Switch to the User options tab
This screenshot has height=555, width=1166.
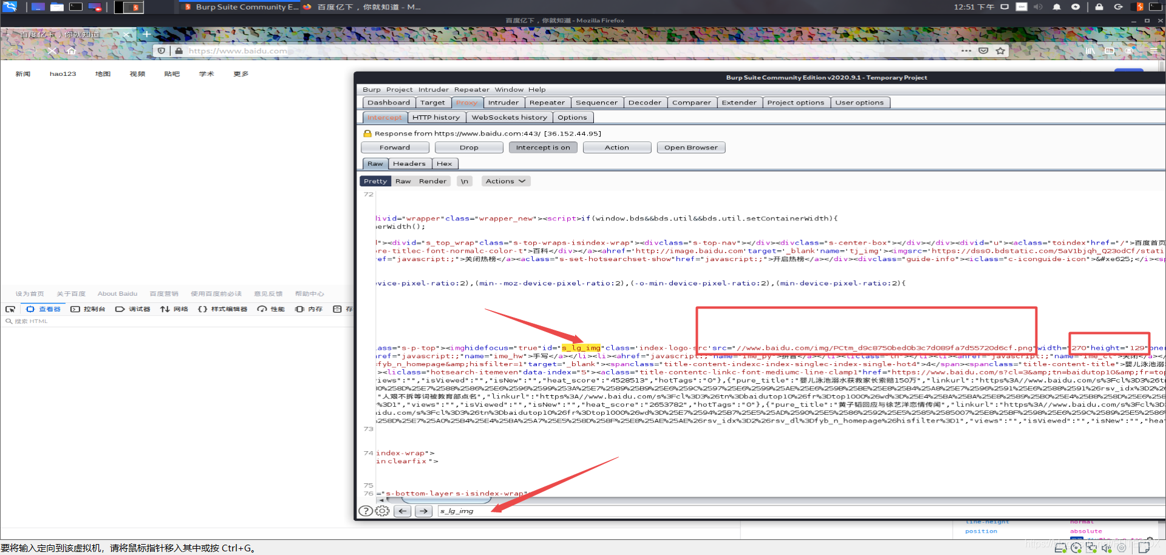click(859, 103)
